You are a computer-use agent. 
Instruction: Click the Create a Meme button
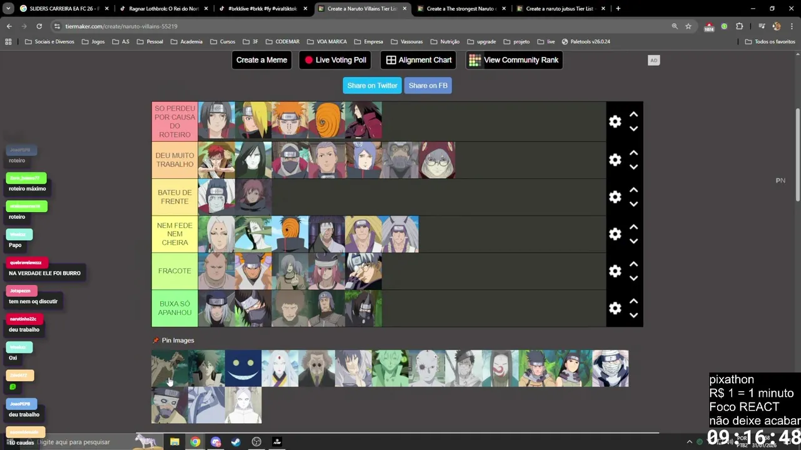point(262,60)
